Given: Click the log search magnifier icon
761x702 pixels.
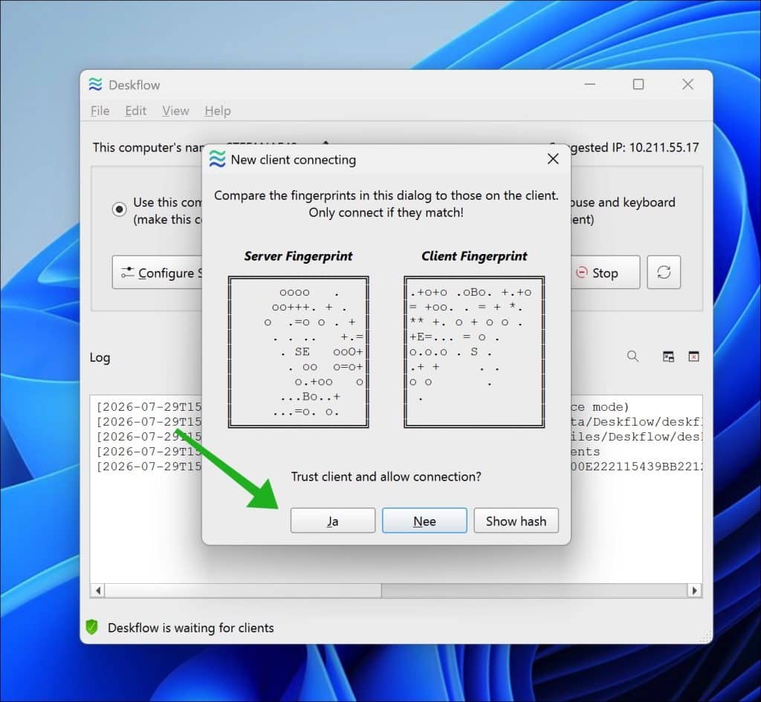Looking at the screenshot, I should 632,357.
